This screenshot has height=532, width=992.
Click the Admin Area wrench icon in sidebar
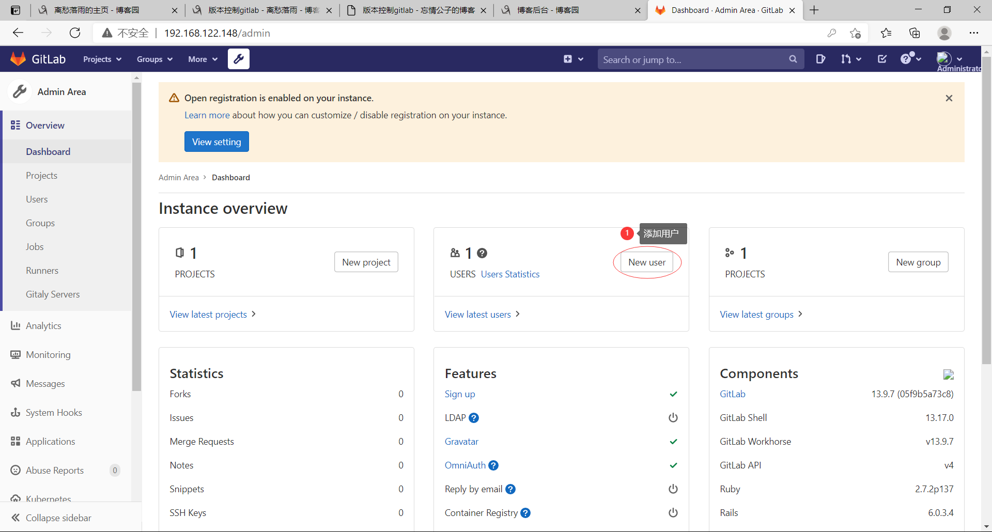pyautogui.click(x=20, y=91)
